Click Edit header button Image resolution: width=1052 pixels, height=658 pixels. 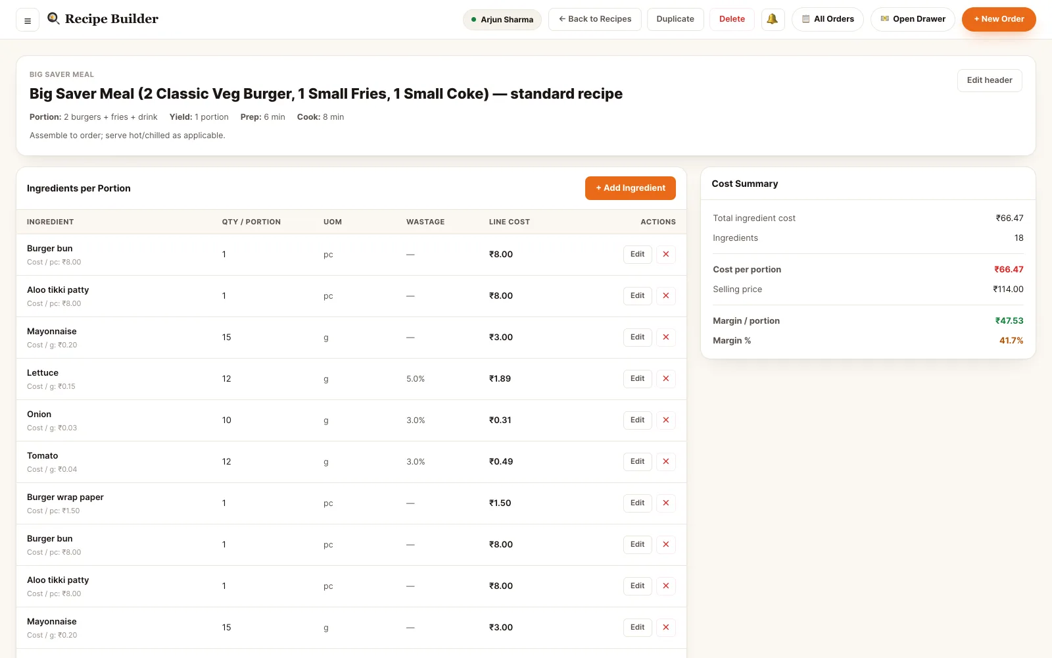click(x=990, y=80)
